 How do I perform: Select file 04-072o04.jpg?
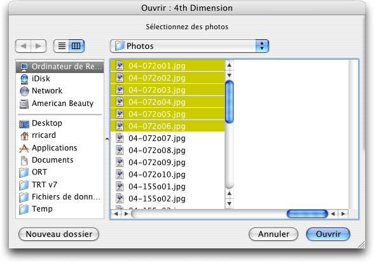pos(168,102)
